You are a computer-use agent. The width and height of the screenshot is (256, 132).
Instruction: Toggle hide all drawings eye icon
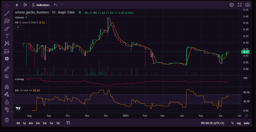tap(7, 109)
